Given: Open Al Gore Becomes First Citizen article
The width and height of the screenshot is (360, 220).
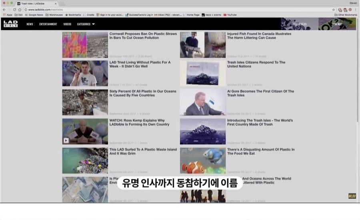Looking at the screenshot, I should [260, 93].
